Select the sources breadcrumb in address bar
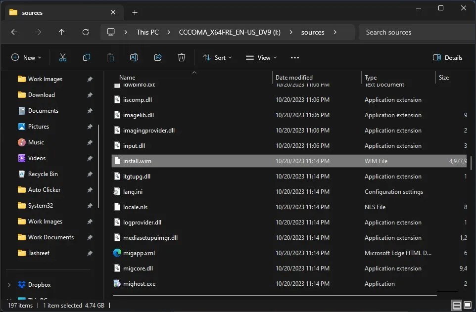476x312 pixels. point(313,32)
